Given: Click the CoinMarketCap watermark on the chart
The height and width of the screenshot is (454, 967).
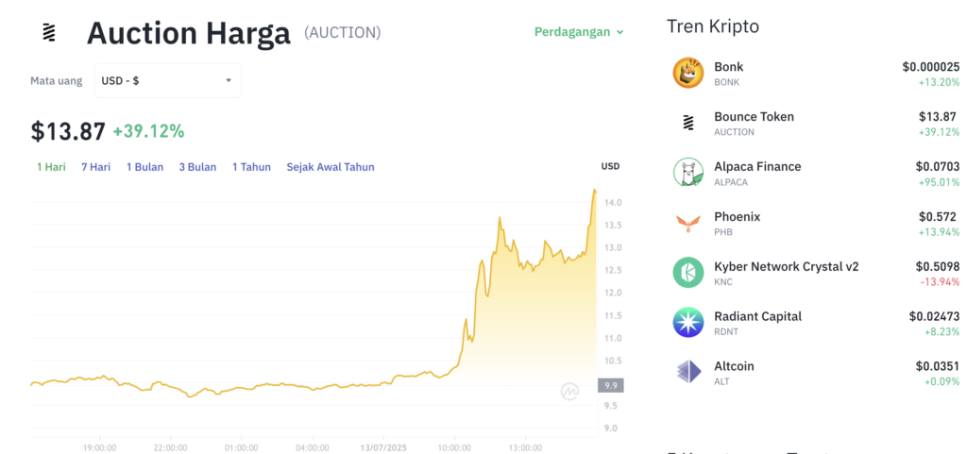Looking at the screenshot, I should [569, 391].
